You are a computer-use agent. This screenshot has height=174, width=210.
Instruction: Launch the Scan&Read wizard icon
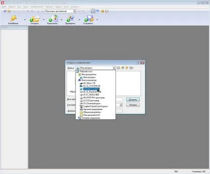(13, 19)
